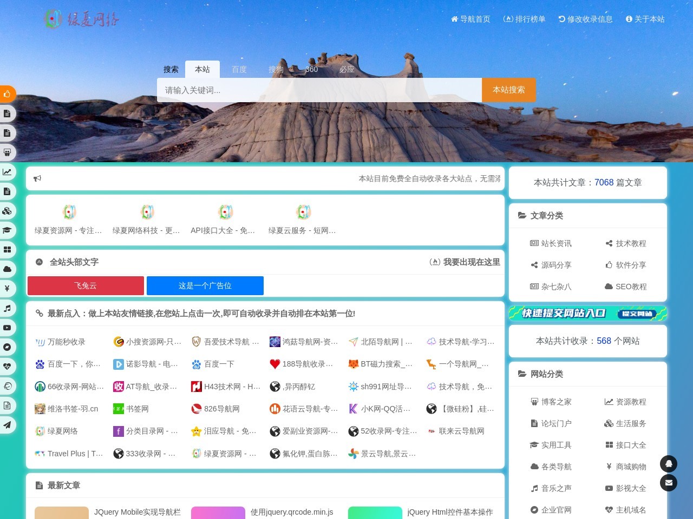
Task: Click the paper plane icon at sidebar bottom
Action: pyautogui.click(x=7, y=424)
